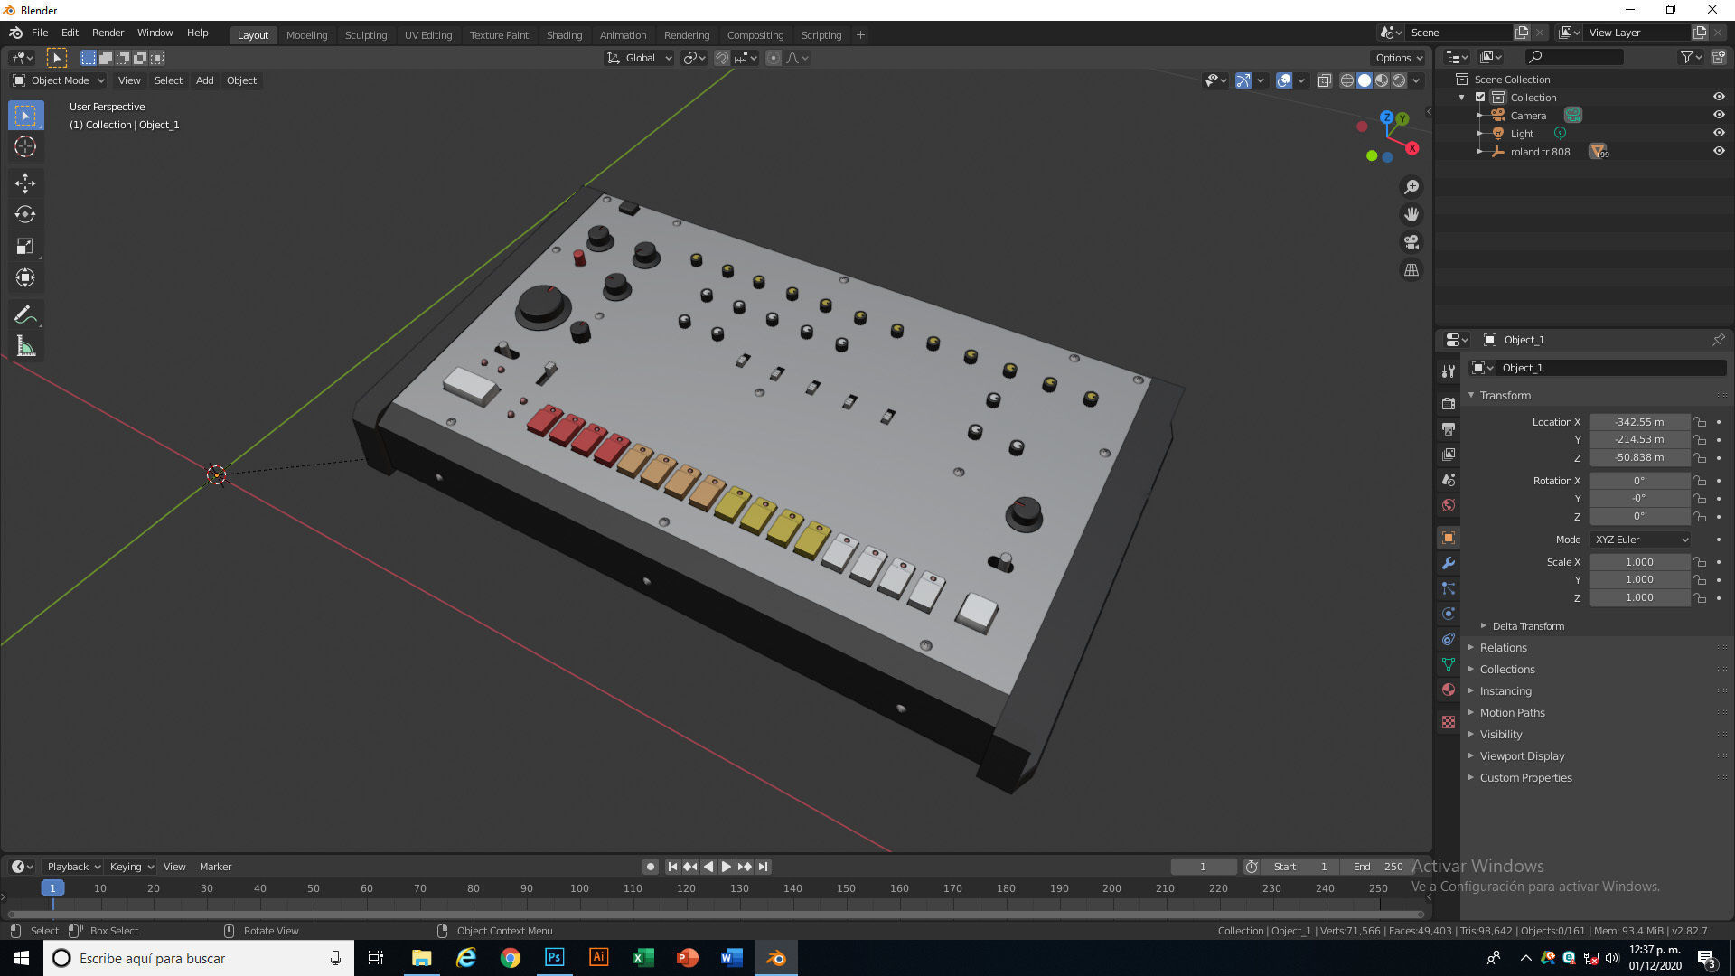Expand the Custom Properties panel
The width and height of the screenshot is (1735, 976).
1525,778
